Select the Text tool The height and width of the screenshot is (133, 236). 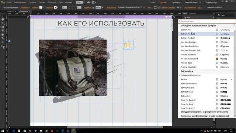(x=3, y=23)
